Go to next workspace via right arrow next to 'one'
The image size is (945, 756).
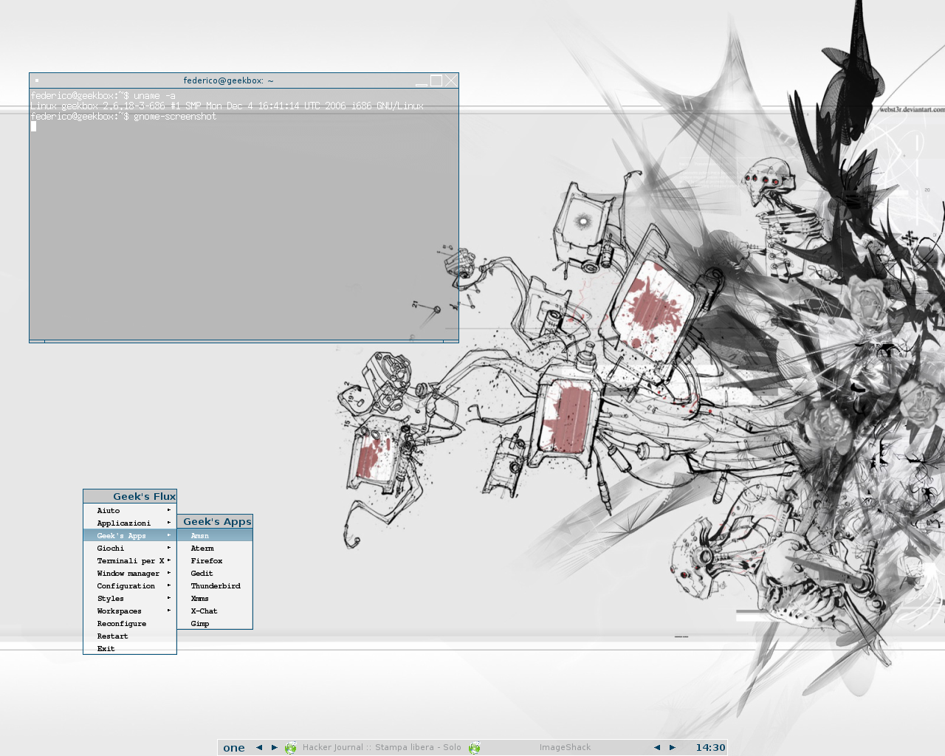[x=275, y=747]
